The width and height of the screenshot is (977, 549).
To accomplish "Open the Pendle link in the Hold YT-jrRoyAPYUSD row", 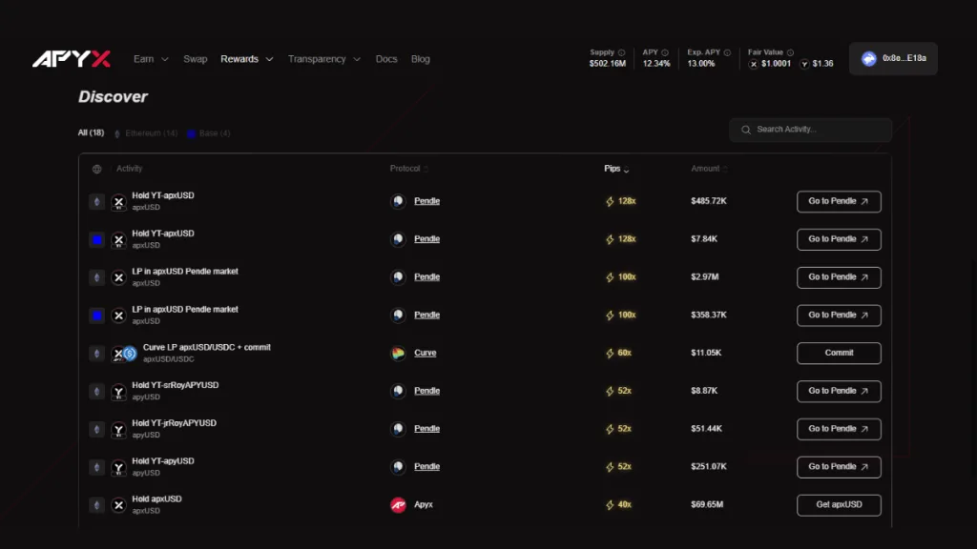I will (426, 429).
